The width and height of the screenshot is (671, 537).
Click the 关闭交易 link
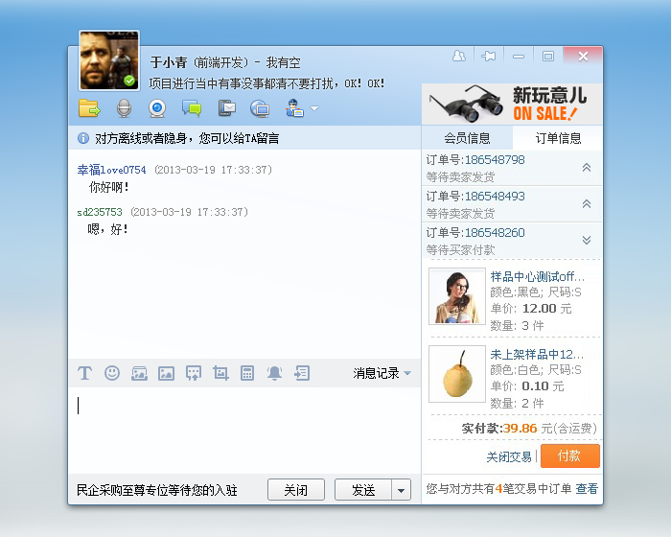pyautogui.click(x=509, y=456)
